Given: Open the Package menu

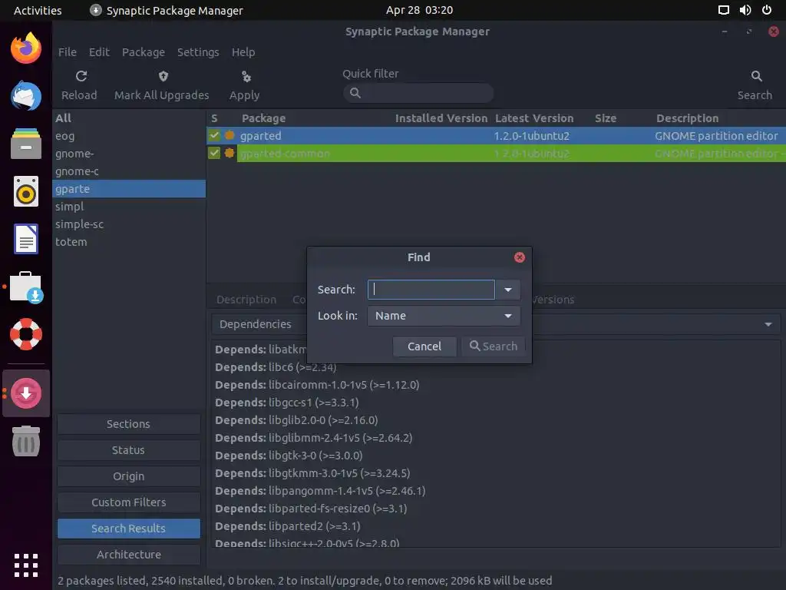Looking at the screenshot, I should tap(144, 52).
